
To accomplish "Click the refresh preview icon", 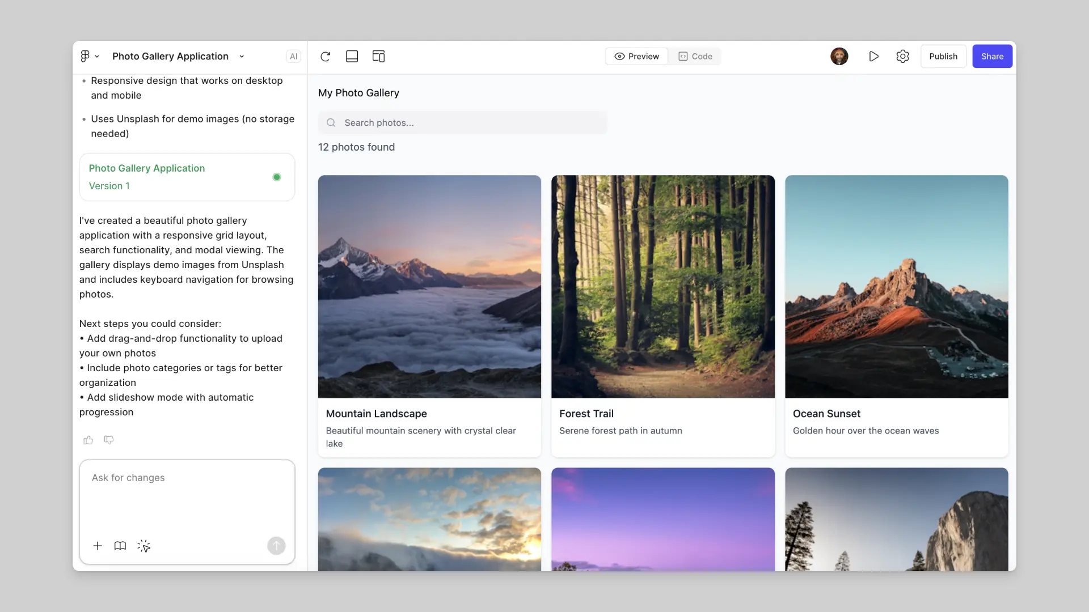I will click(326, 56).
